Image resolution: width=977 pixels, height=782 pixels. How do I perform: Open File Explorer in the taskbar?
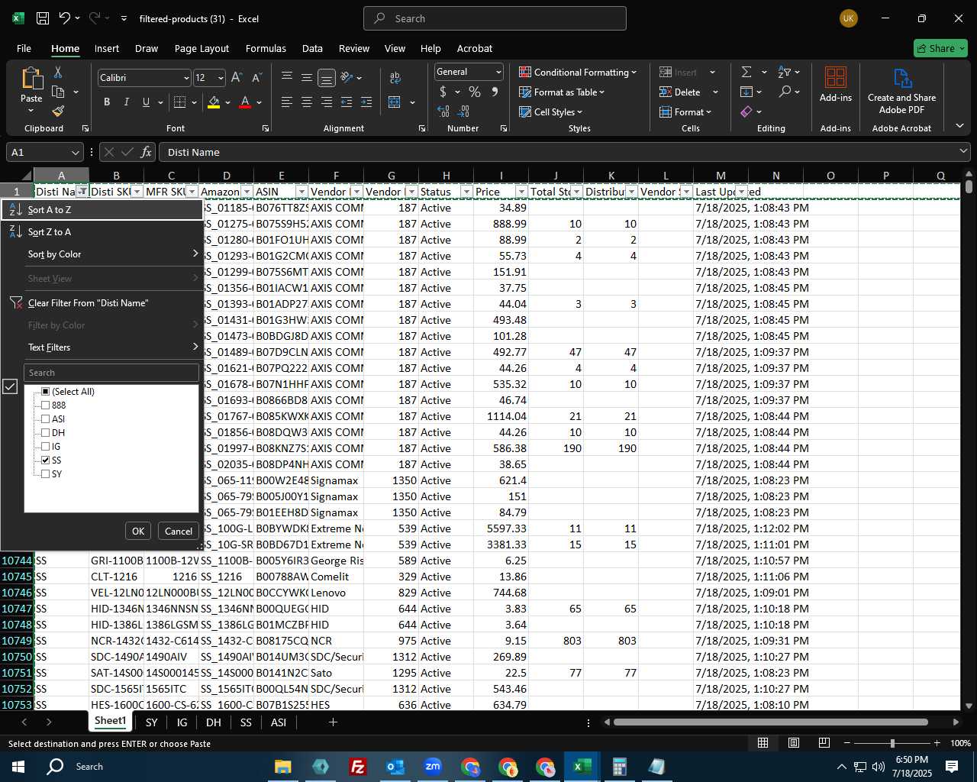point(282,766)
